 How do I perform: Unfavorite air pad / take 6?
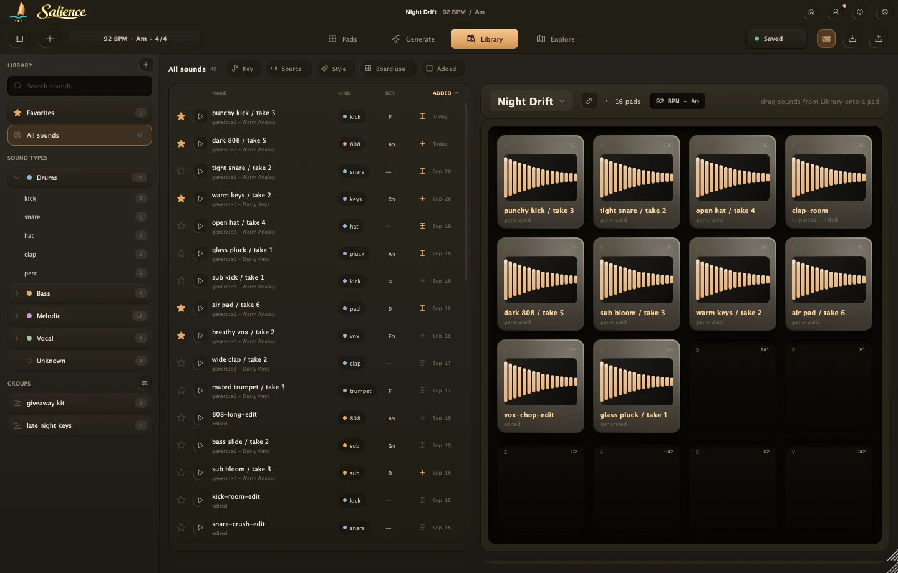[x=181, y=308]
